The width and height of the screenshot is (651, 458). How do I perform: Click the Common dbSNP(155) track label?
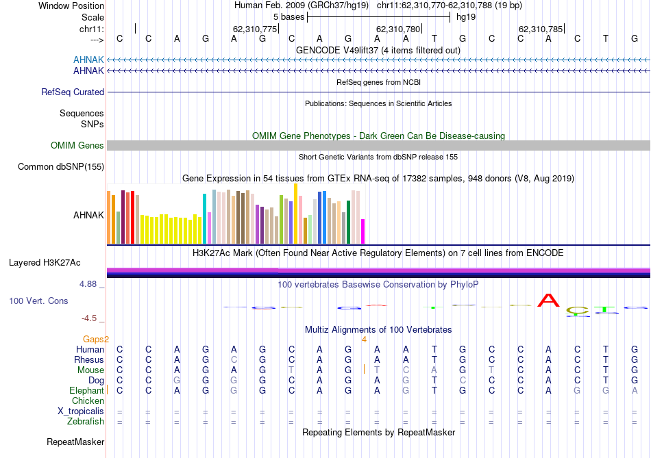[x=61, y=166]
